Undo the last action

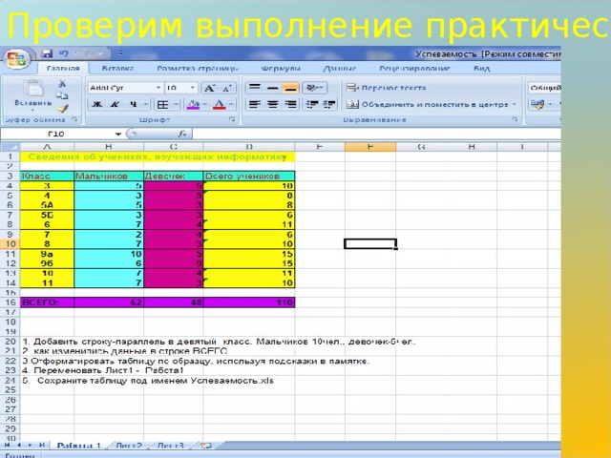[63, 53]
